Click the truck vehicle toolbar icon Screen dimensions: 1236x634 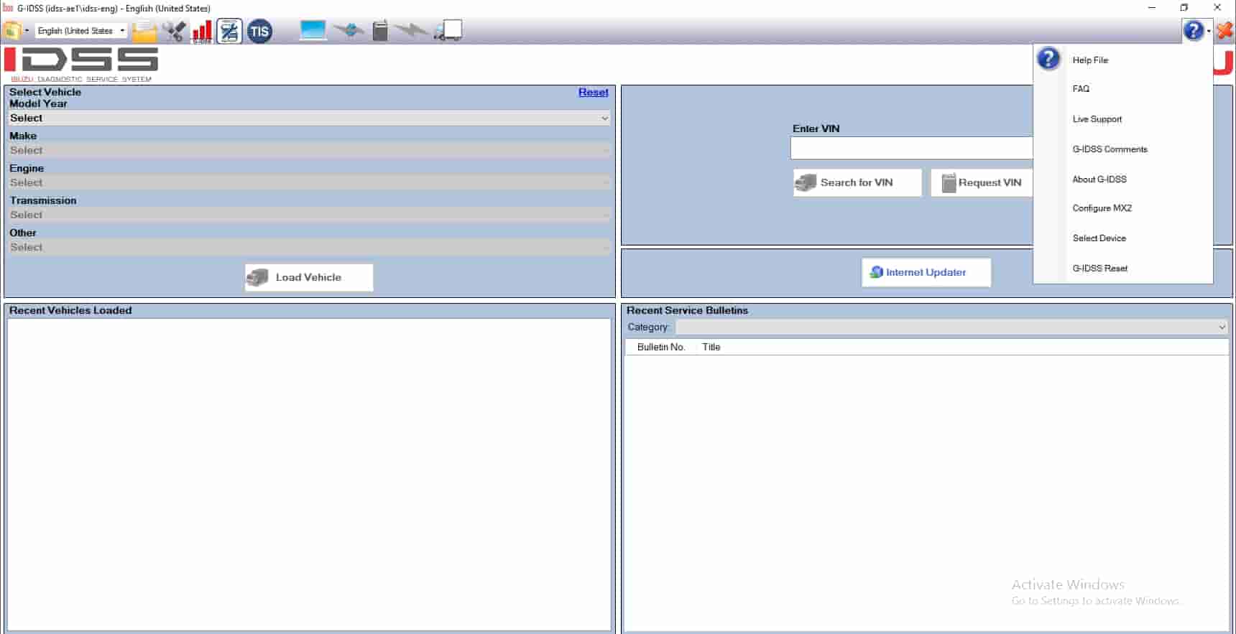click(448, 30)
